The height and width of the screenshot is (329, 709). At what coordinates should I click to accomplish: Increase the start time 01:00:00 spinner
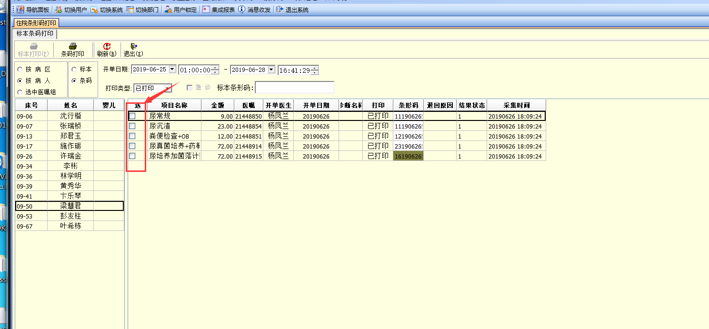click(x=215, y=68)
